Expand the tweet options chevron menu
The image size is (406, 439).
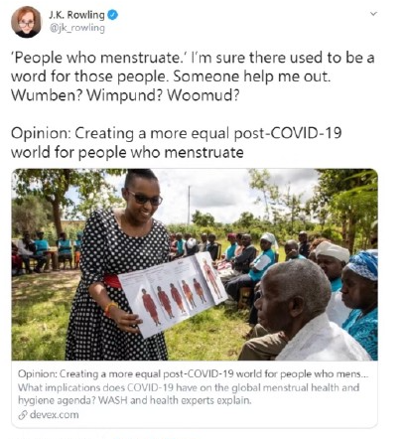(x=373, y=14)
